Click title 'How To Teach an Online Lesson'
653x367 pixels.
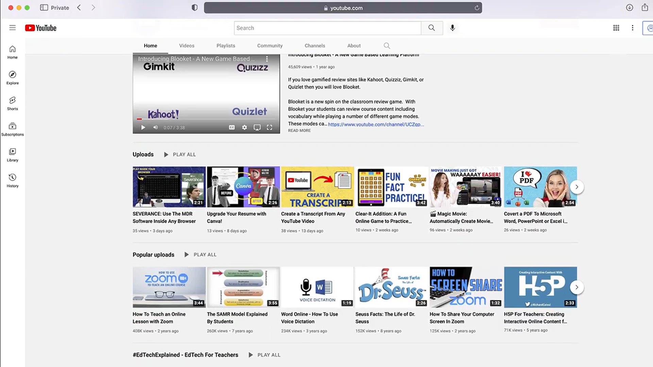(x=159, y=318)
